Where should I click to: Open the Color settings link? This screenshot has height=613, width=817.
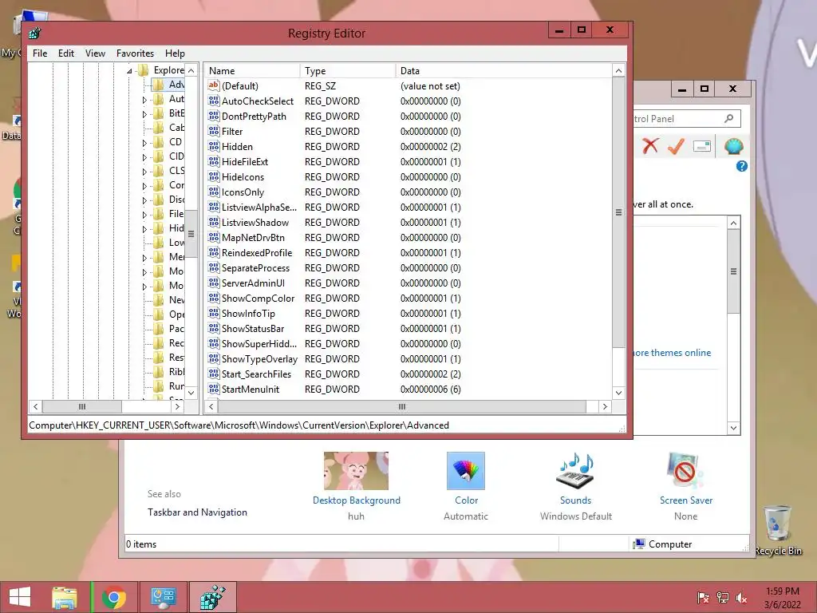click(x=466, y=500)
